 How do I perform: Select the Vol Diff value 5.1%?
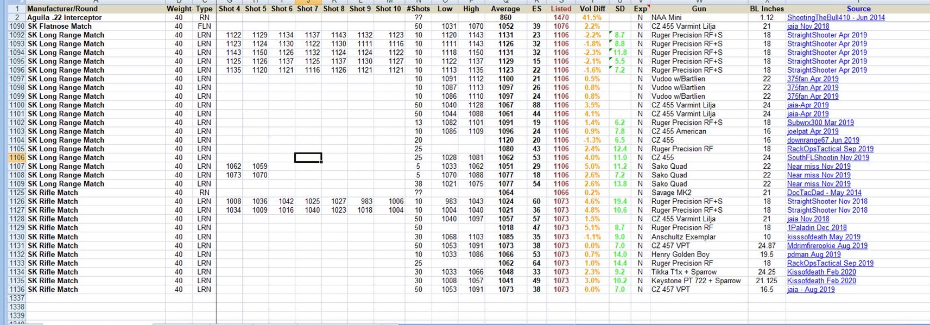click(592, 228)
